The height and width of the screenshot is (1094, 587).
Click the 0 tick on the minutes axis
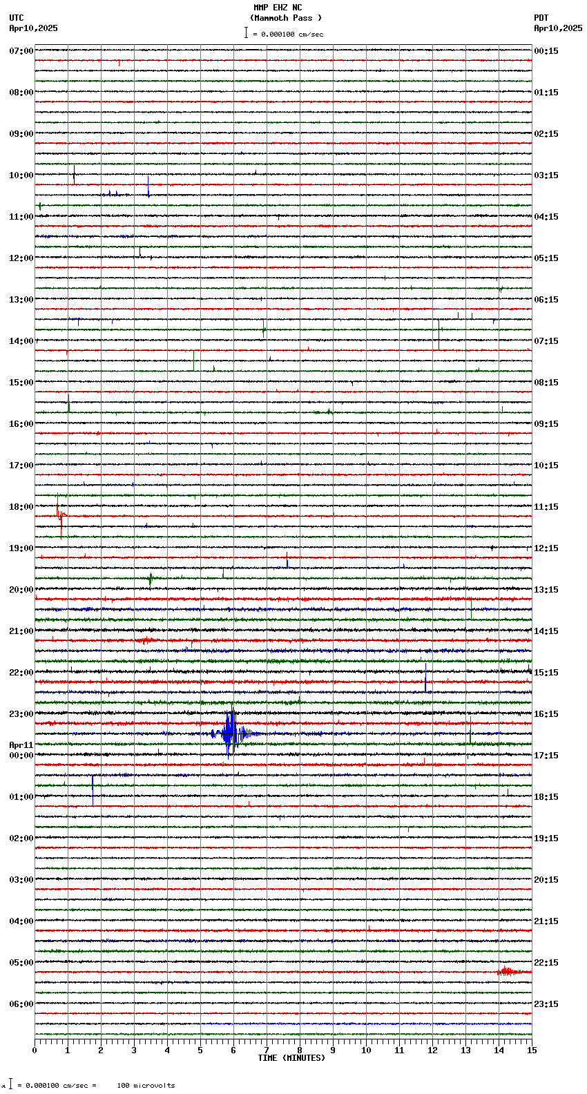point(35,1050)
